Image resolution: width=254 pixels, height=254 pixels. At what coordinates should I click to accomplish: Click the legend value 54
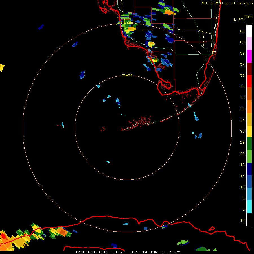242,64
